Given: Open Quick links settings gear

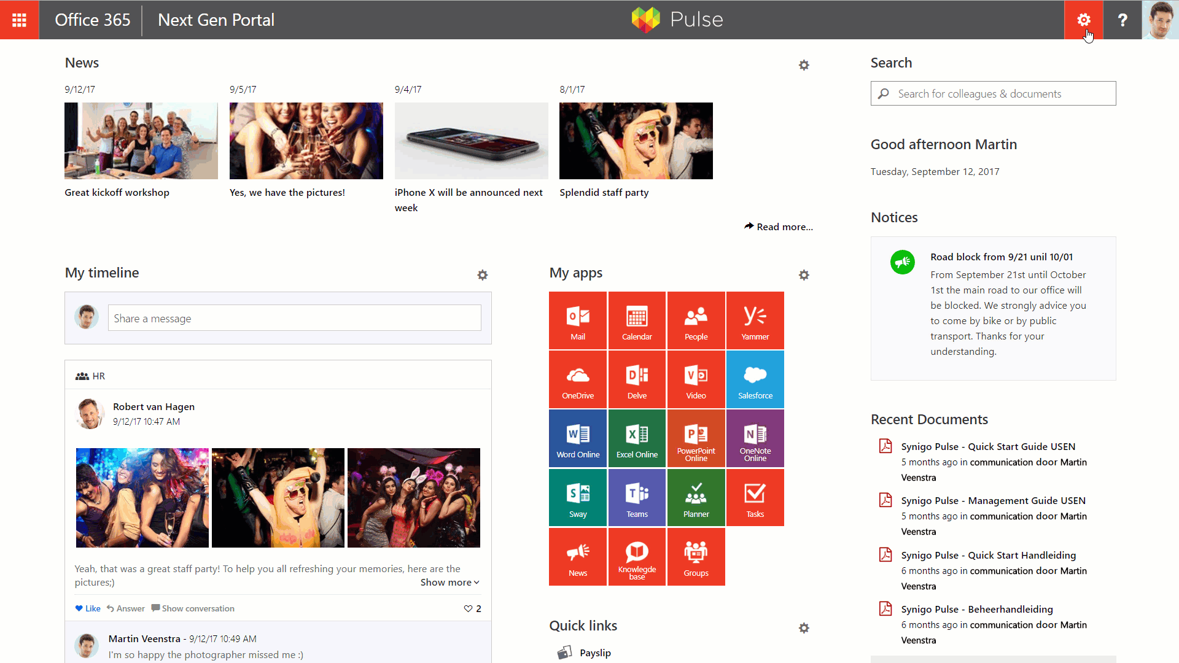Looking at the screenshot, I should [804, 628].
